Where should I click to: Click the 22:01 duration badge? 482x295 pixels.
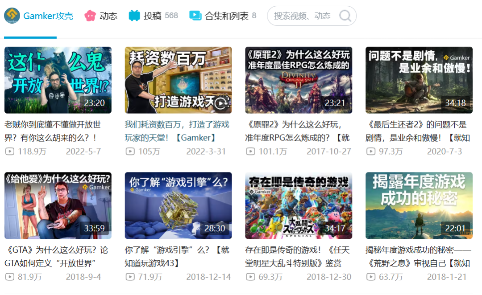click(455, 229)
